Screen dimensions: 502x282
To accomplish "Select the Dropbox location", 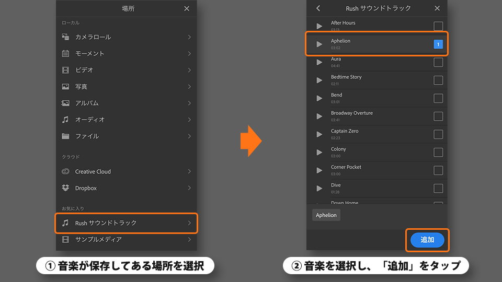I will pyautogui.click(x=127, y=188).
